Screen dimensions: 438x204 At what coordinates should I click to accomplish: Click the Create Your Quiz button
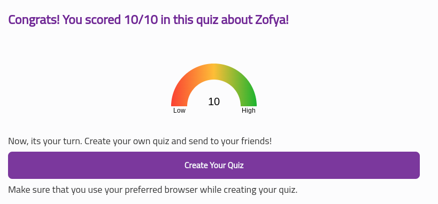pos(214,165)
